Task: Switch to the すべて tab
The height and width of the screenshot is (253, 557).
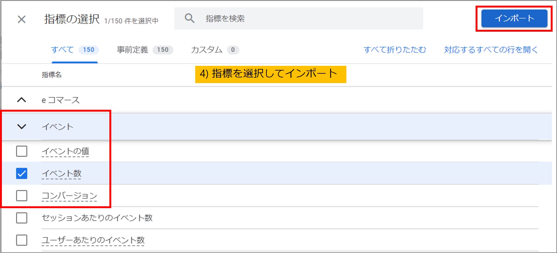Action: click(x=75, y=50)
